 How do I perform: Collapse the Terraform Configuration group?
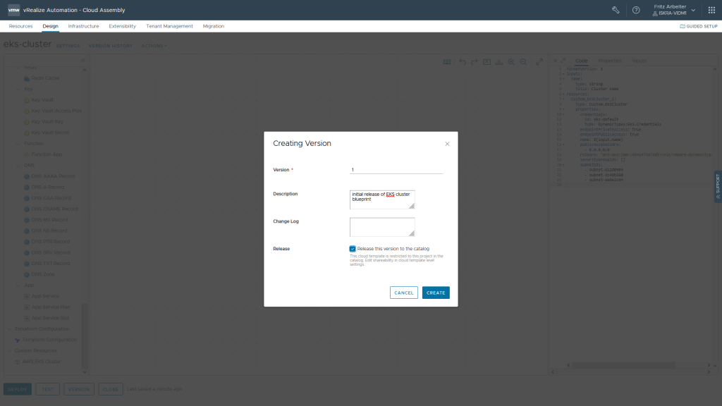[x=9, y=329]
